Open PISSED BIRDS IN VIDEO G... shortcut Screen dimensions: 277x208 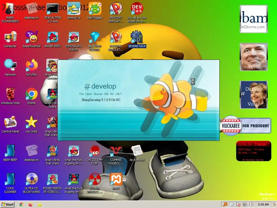(52, 183)
